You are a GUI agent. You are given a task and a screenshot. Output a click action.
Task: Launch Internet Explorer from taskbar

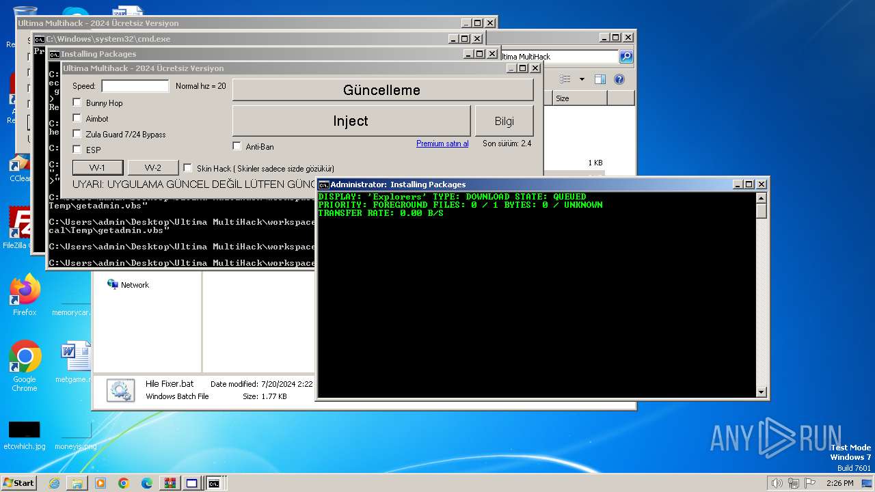click(54, 483)
